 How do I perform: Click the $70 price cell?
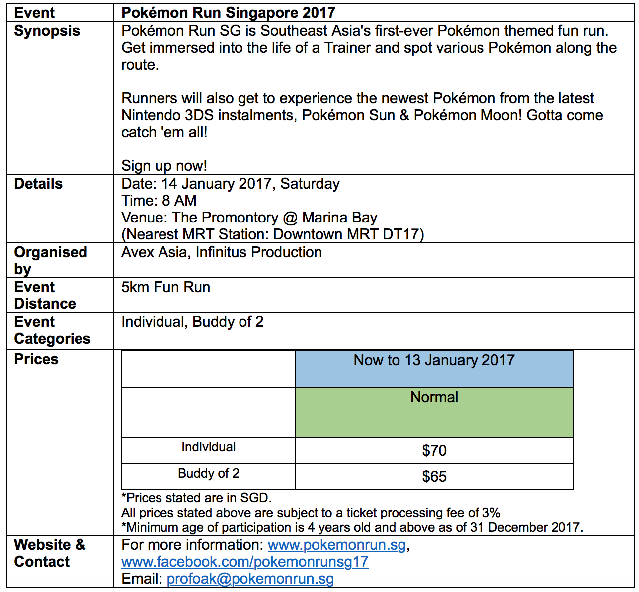(x=434, y=450)
